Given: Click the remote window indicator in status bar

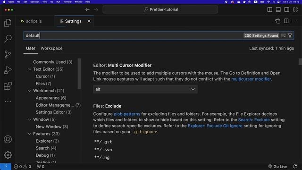Looking at the screenshot, I should pyautogui.click(x=6, y=167).
